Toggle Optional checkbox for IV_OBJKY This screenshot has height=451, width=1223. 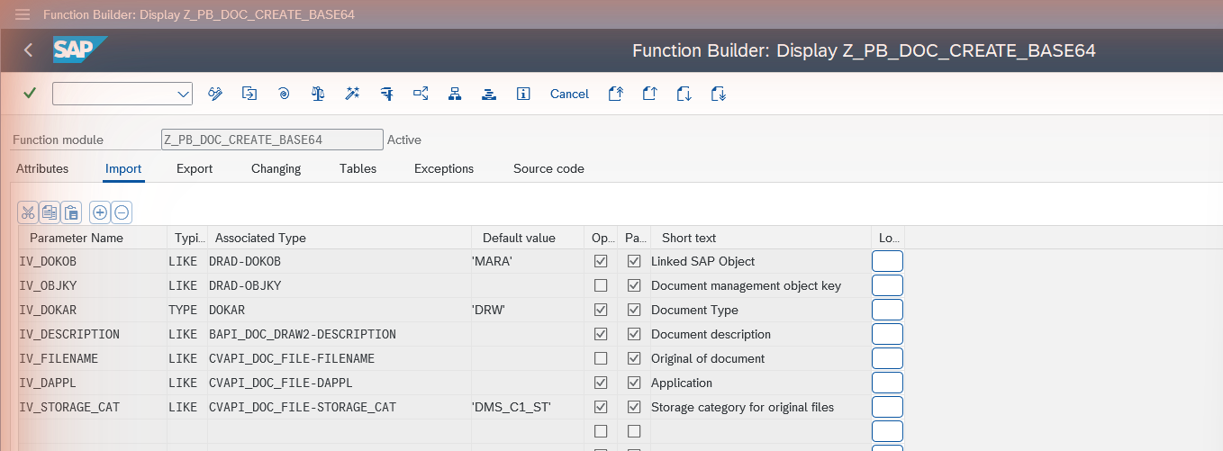click(601, 285)
